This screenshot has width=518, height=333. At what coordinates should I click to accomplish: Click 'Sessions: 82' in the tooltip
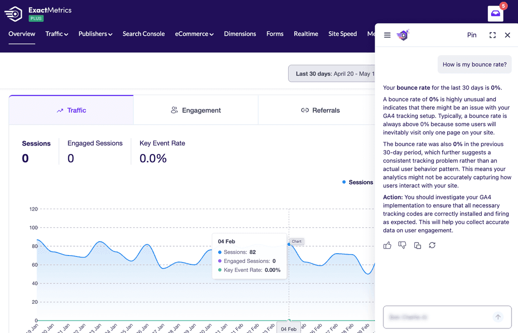237,252
